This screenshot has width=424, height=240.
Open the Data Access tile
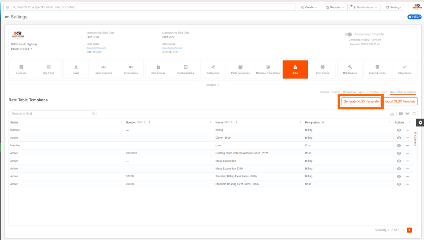click(158, 69)
